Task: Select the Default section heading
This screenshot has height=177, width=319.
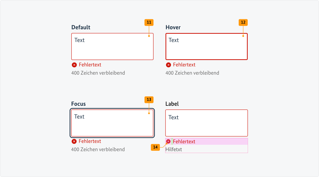Action: [81, 27]
